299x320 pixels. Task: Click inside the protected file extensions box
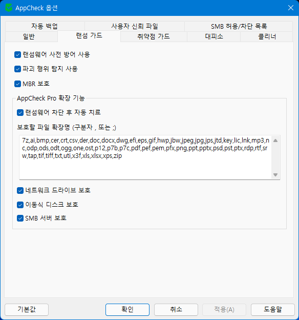[145, 157]
